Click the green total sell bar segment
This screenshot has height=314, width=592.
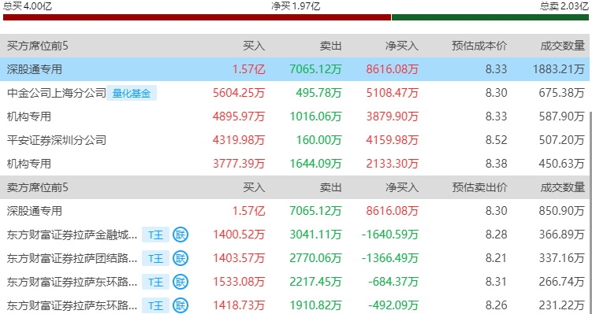click(490, 17)
